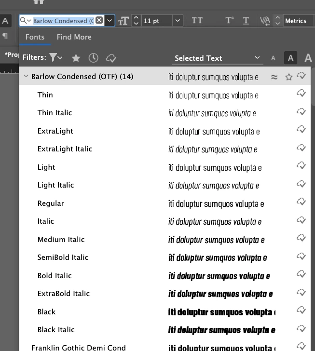Open search options magnifier menu
Image resolution: width=315 pixels, height=351 pixels.
tap(25, 21)
